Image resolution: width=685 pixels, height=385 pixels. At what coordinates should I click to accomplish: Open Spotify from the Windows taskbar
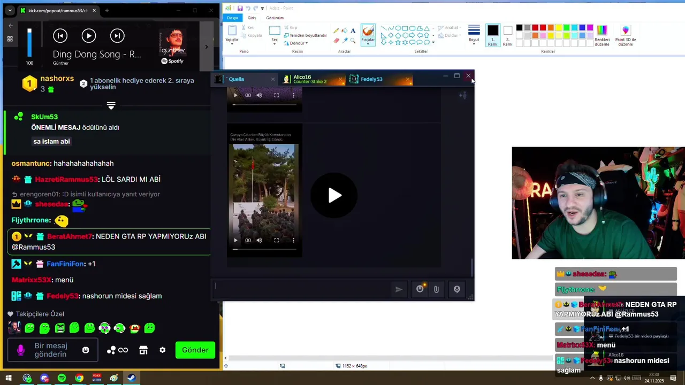[62, 378]
